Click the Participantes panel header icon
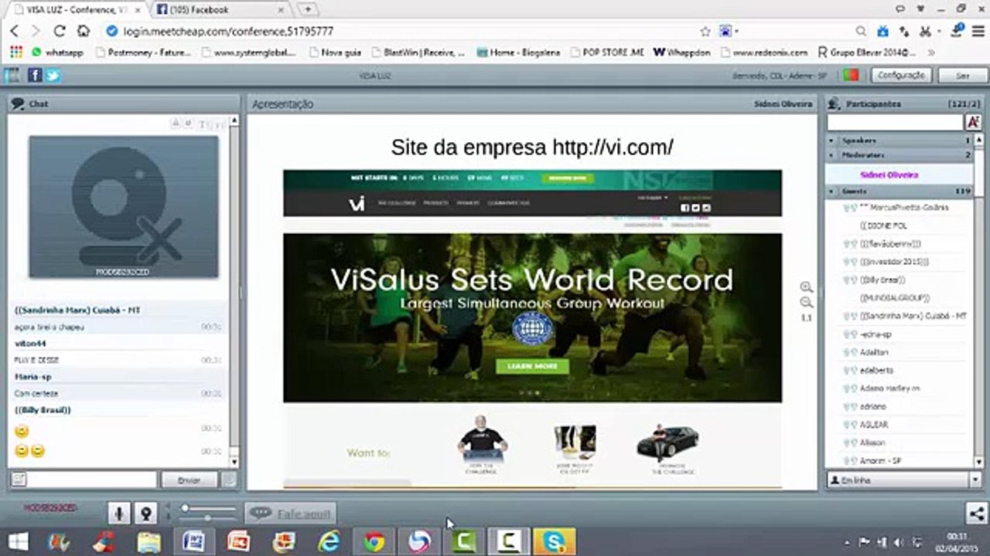This screenshot has width=990, height=556. pos(834,103)
